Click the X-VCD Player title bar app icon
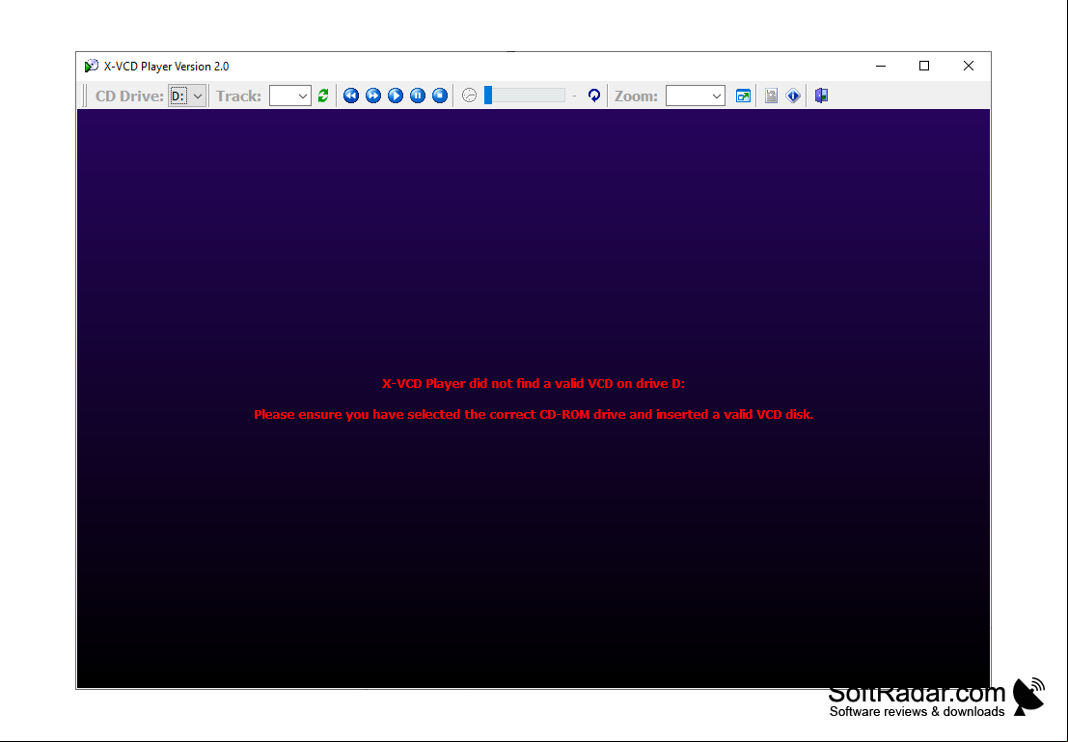1068x742 pixels. coord(92,66)
